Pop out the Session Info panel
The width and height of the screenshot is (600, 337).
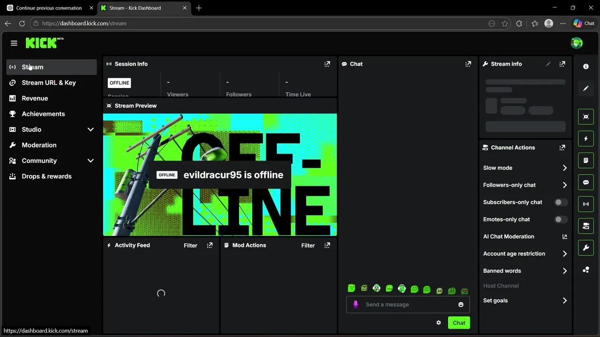[327, 64]
